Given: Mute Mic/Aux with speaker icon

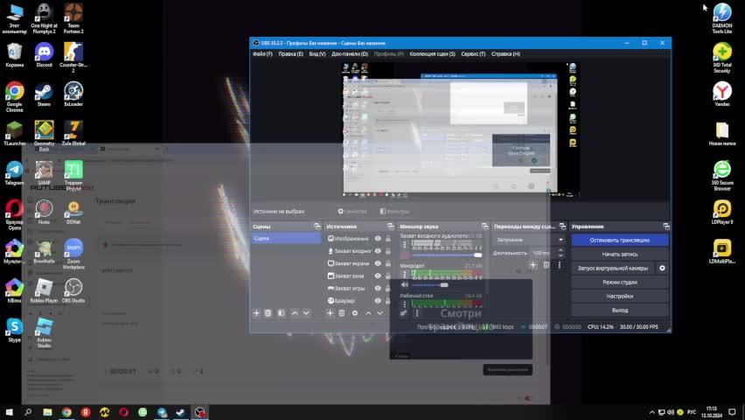Looking at the screenshot, I should pos(405,285).
